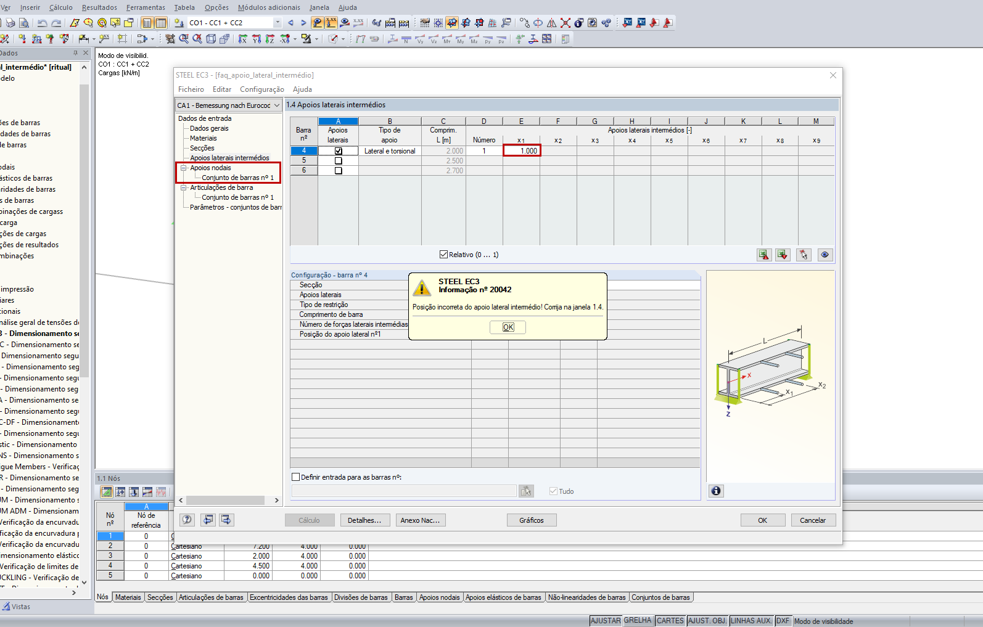Open the Configuração menu in STEEL EC3

tap(262, 89)
